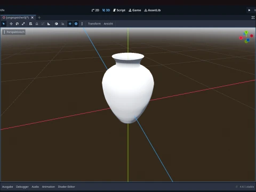
Task: Open the Debugger bottom panel
Action: [22, 187]
